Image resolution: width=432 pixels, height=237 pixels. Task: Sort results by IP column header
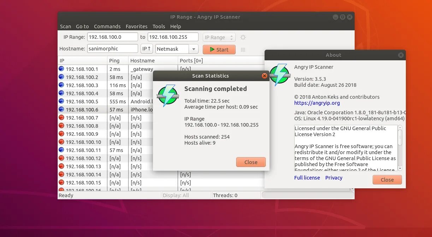pyautogui.click(x=82, y=61)
